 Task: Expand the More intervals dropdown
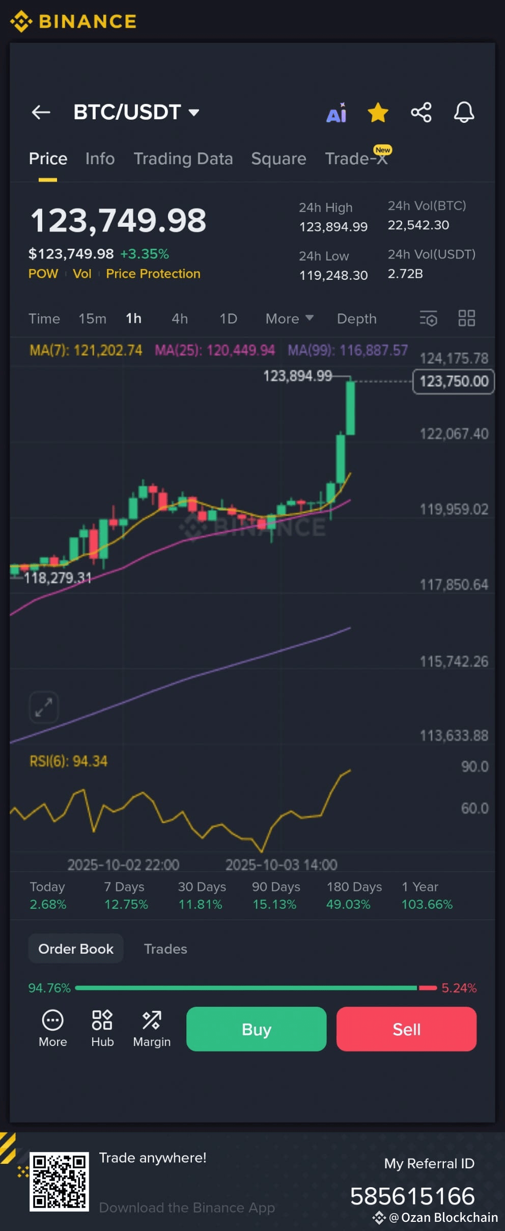289,319
